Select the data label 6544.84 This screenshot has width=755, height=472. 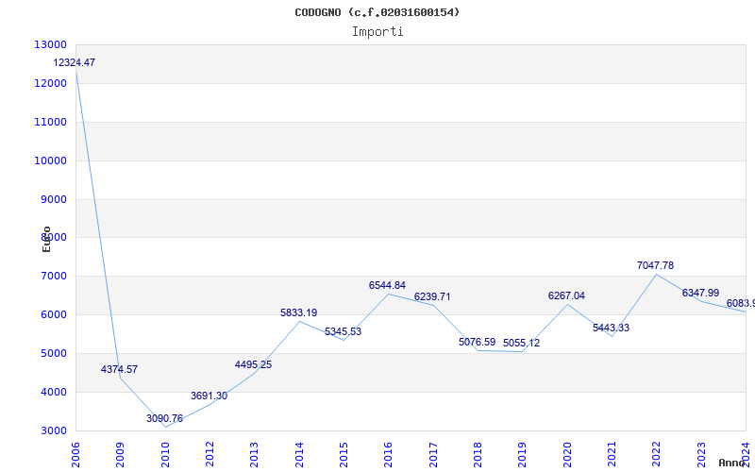point(387,285)
